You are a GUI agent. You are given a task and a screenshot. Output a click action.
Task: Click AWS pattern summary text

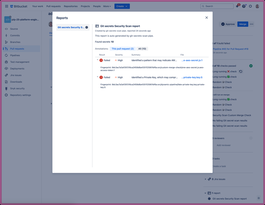[154, 60]
